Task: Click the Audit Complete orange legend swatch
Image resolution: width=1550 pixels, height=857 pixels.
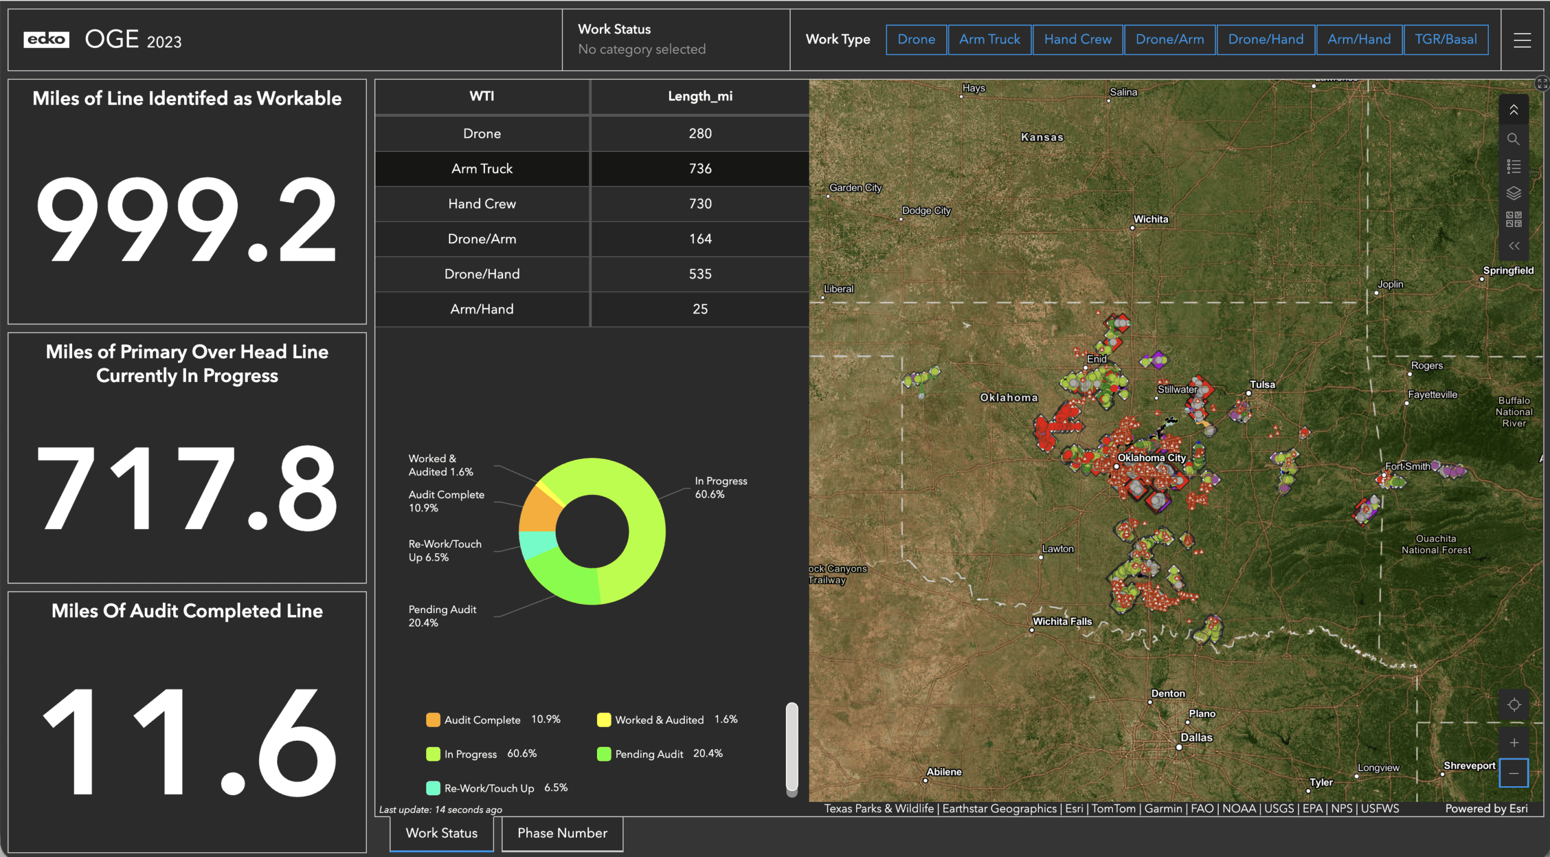Action: coord(433,720)
